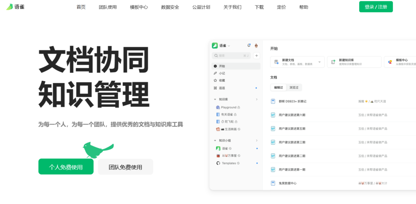This screenshot has width=416, height=204.
Task: Open document title 用户建议跟进第二期
Action: (292, 156)
